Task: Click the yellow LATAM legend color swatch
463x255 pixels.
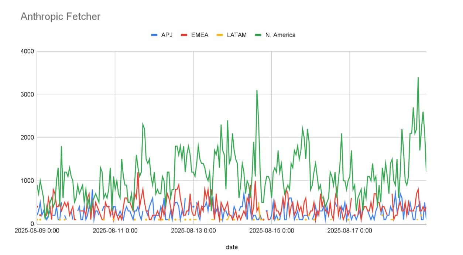Action: (x=220, y=35)
